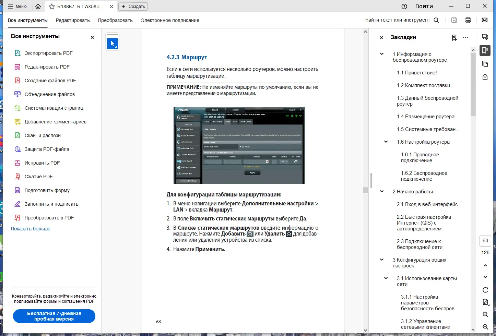This screenshot has width=496, height=336.
Task: Zoom in on the document
Action: (485, 315)
